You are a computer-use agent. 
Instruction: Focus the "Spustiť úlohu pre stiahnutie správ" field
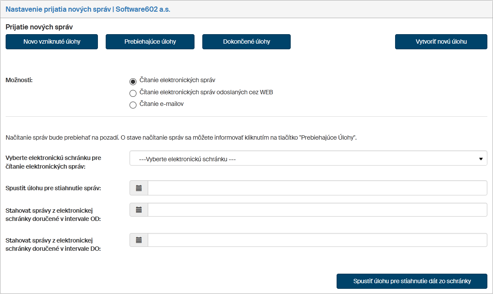[x=317, y=188]
